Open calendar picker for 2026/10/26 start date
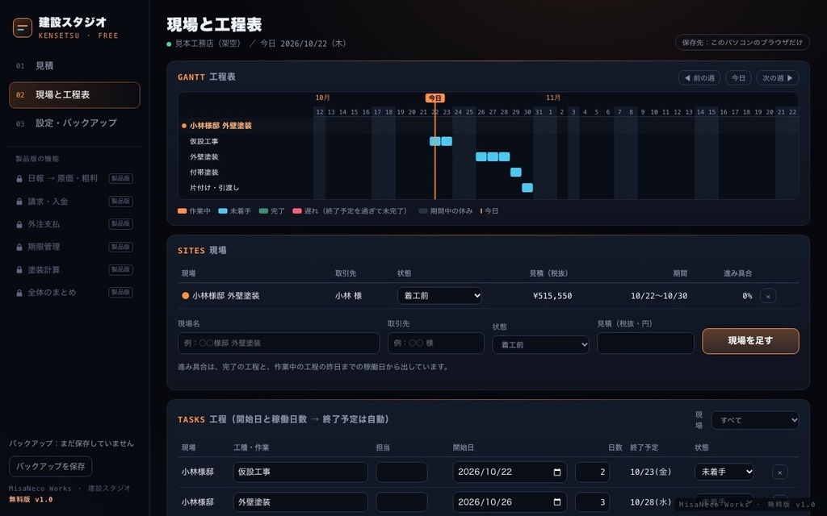Image resolution: width=827 pixels, height=516 pixels. [557, 502]
